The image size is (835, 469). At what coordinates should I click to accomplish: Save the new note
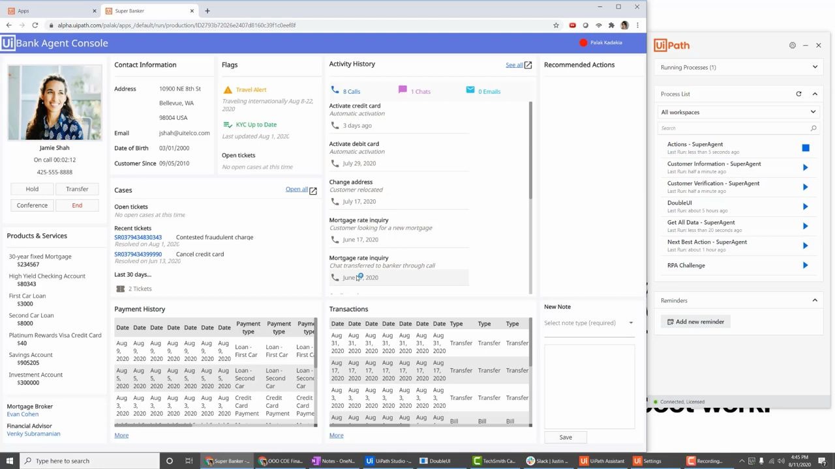click(x=566, y=437)
